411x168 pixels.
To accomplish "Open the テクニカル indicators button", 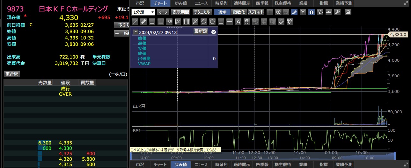I will [x=202, y=12].
